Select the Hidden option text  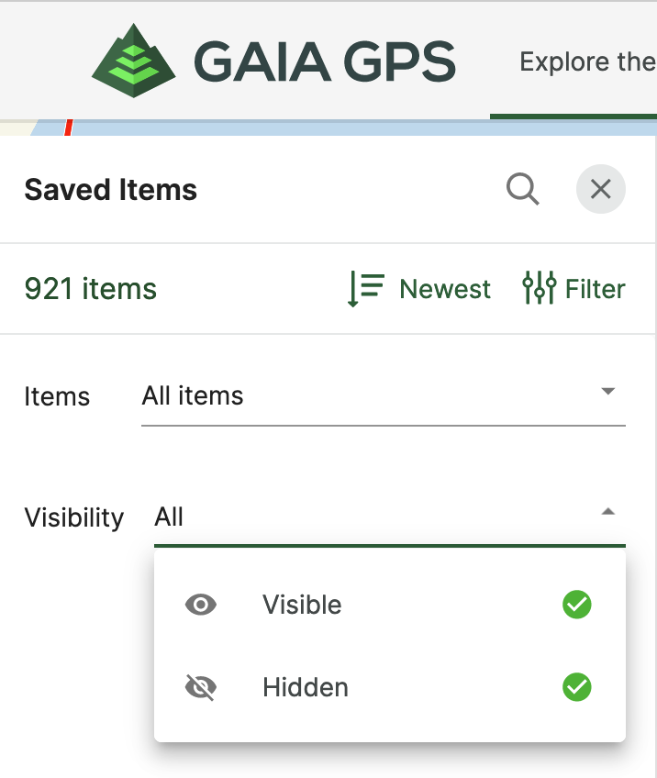pos(306,687)
